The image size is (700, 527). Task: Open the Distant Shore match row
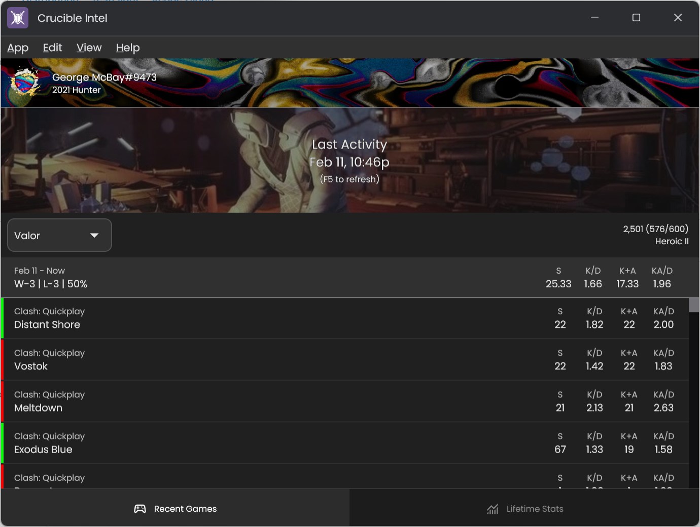pos(345,318)
